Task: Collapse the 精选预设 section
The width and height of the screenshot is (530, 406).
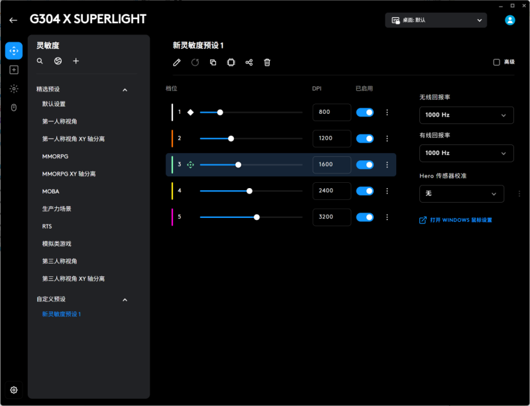Action: [125, 90]
